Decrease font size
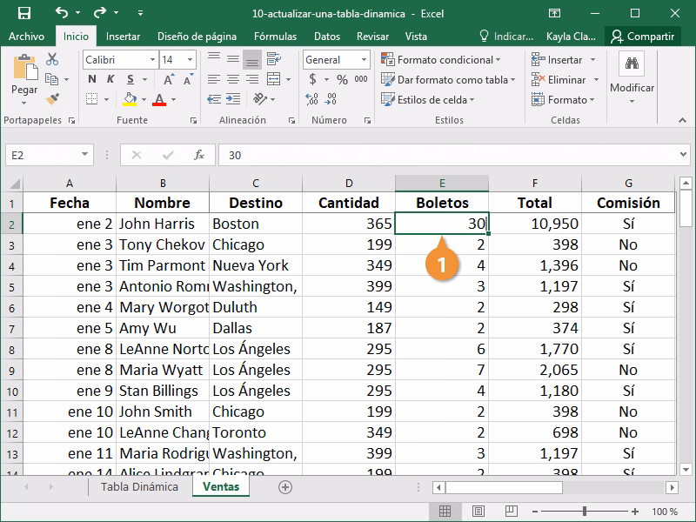This screenshot has height=522, width=696. point(188,79)
